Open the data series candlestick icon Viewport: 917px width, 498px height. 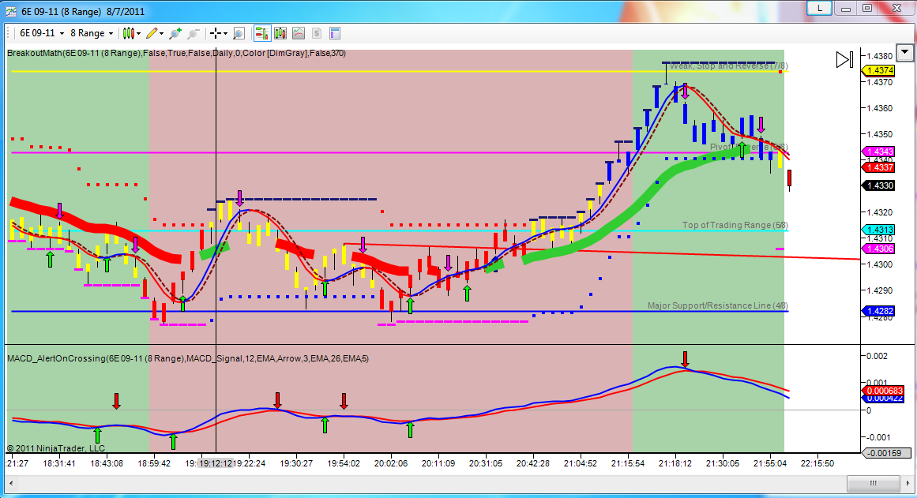click(x=280, y=33)
